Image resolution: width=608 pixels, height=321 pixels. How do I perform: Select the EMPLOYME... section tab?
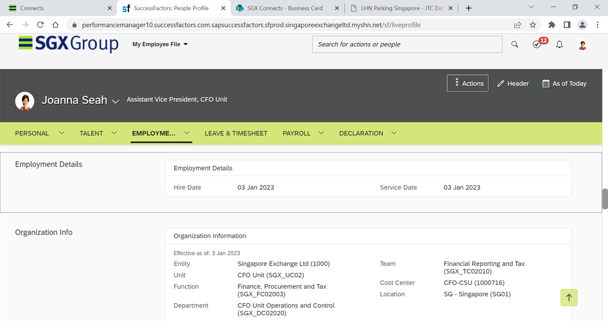[x=154, y=133]
